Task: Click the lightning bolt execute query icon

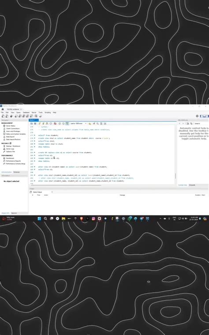Action: pyautogui.click(x=40, y=124)
